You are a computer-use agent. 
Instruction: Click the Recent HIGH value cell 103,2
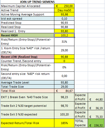(x=64, y=35)
